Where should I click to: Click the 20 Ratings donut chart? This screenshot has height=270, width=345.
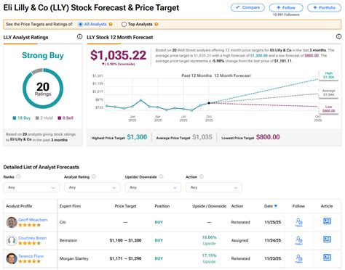click(43, 89)
